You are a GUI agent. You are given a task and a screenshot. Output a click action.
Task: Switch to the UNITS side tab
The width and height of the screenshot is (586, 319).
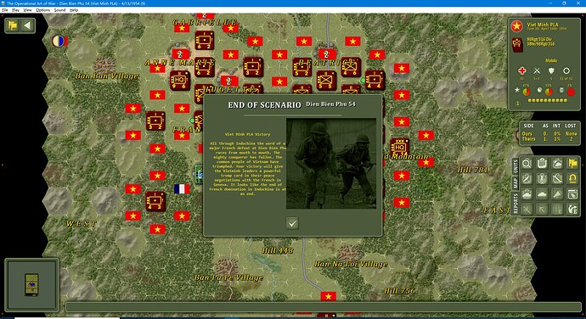(516, 165)
